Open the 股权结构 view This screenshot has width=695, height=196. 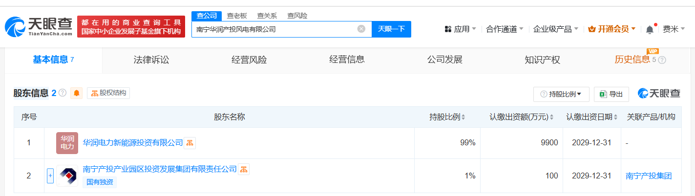(108, 93)
